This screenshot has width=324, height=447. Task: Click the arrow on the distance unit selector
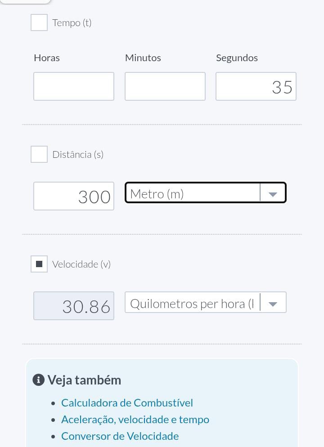[273, 193]
